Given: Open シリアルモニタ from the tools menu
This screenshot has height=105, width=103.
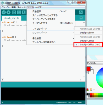Looking at the screenshot, I should point(51,23).
